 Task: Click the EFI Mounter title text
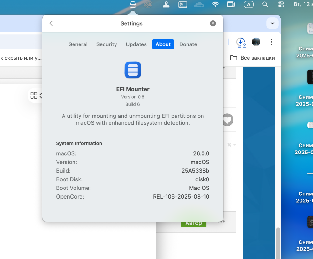(x=133, y=89)
